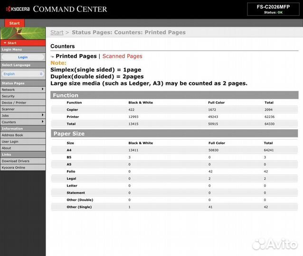Viewport: 303px width, 256px height.
Task: Open the Download Drivers link
Action: [23, 161]
